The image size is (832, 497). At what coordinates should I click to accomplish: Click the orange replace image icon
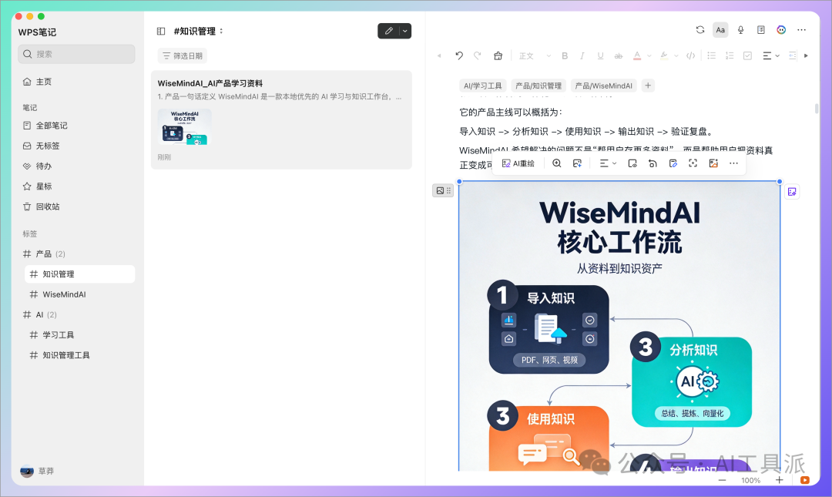click(713, 163)
